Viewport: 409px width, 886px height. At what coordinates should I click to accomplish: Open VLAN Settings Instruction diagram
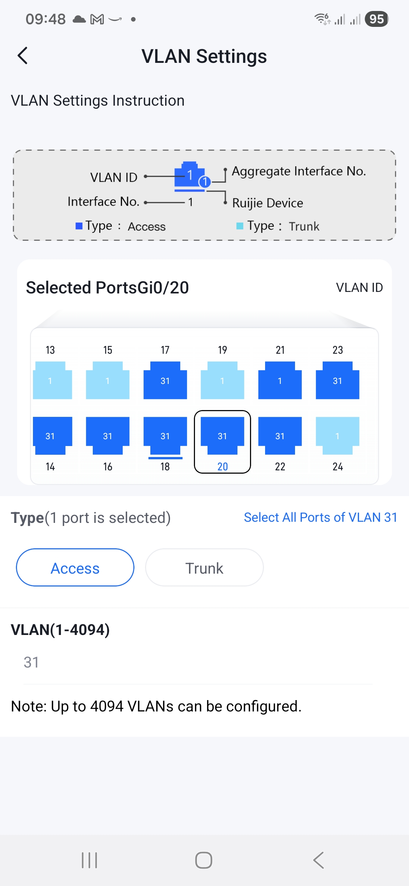coord(204,195)
